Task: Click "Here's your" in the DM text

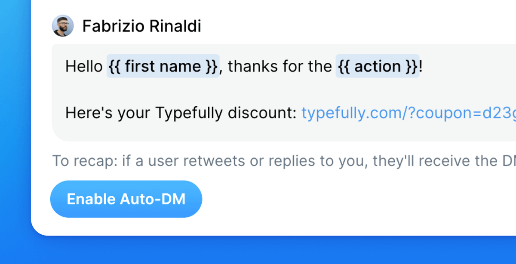Action: [108, 113]
